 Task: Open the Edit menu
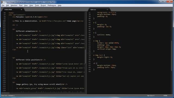[7, 5]
